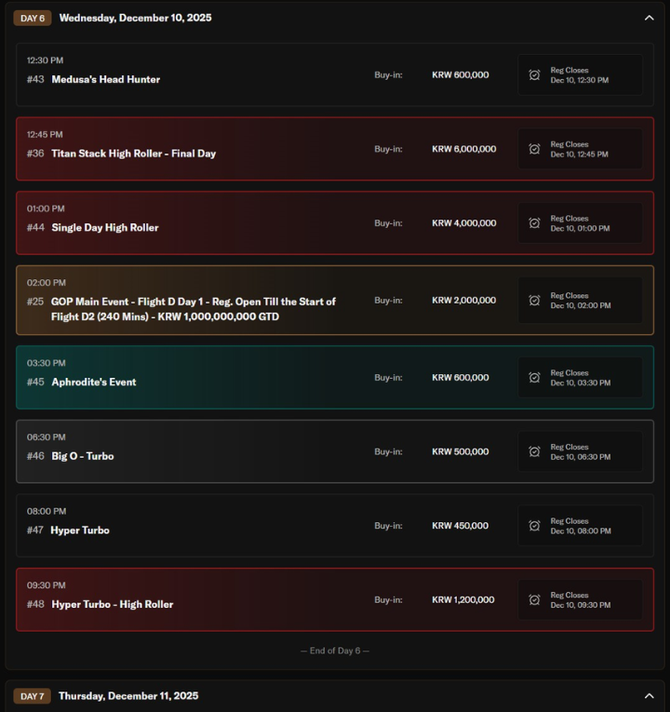Click the alarm clock icon for Medusa's Head Hunter
Image resolution: width=670 pixels, height=712 pixels.
click(x=534, y=74)
